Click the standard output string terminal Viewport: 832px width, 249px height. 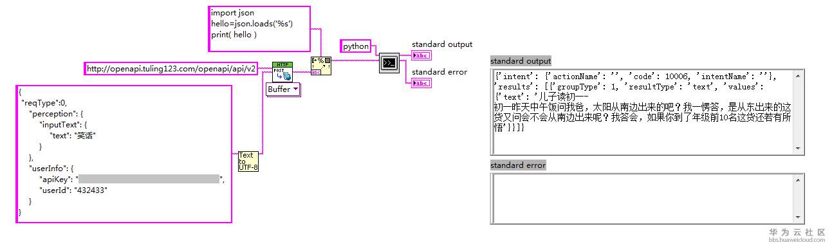[421, 55]
